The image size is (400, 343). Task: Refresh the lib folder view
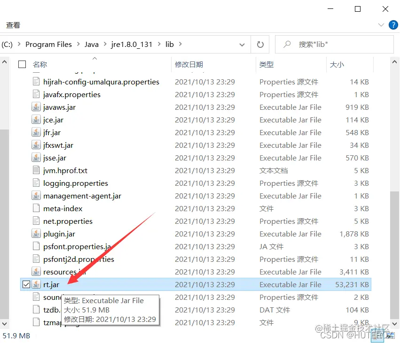(260, 45)
